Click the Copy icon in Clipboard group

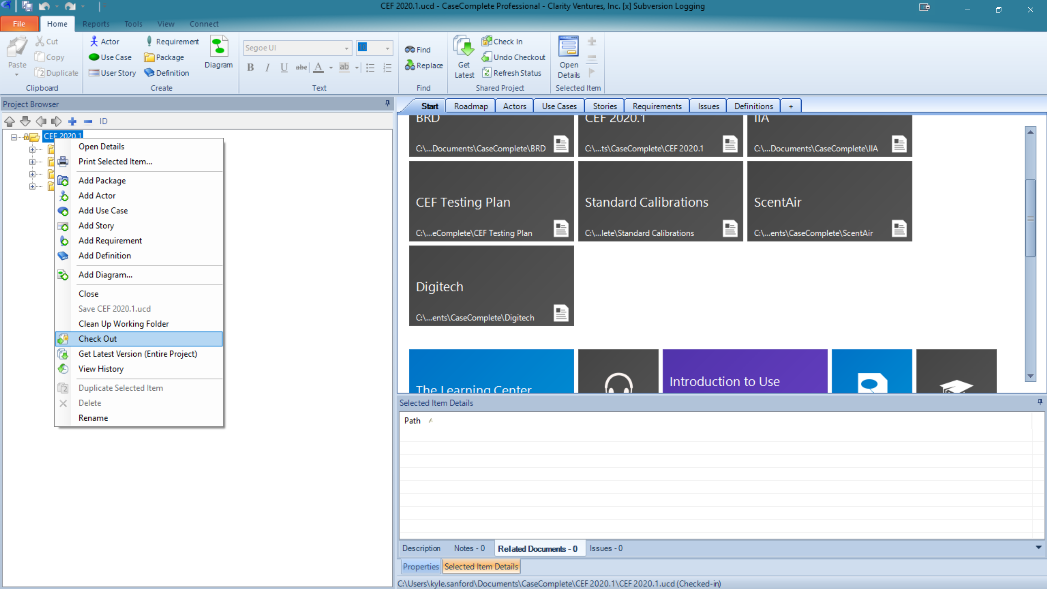click(40, 57)
